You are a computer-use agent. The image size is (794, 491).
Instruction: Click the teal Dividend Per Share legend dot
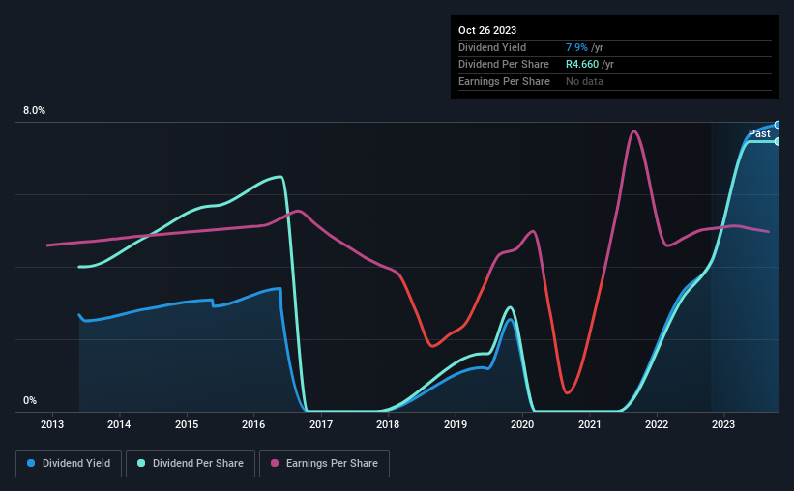[141, 463]
